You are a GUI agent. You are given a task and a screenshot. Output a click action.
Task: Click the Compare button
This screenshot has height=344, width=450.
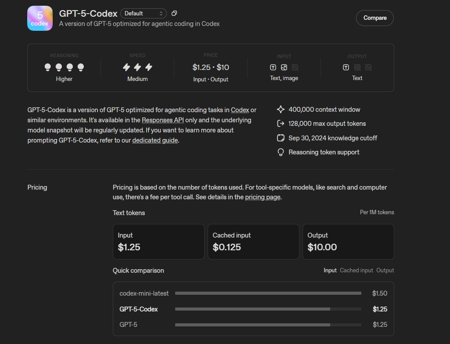pos(374,18)
